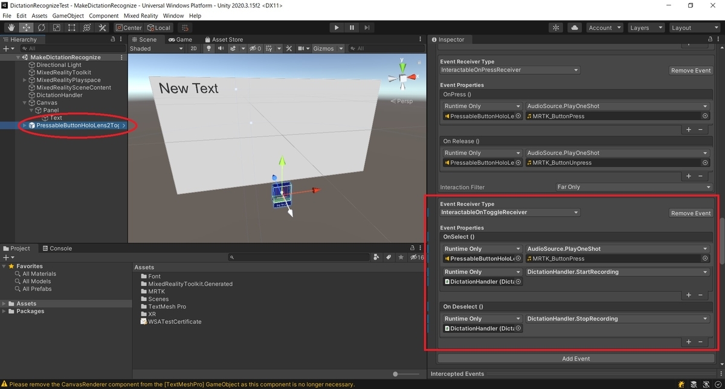
Task: Expand the Packages folder in Project
Action: (4, 311)
